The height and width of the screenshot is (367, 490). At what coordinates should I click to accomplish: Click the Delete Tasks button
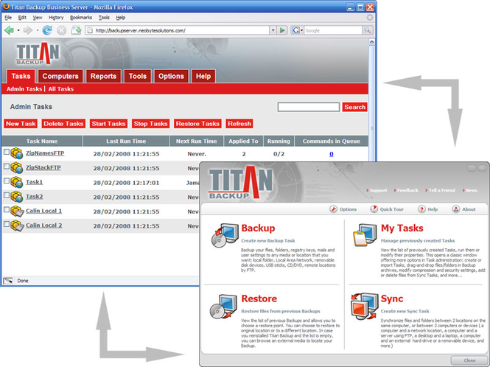click(x=63, y=124)
